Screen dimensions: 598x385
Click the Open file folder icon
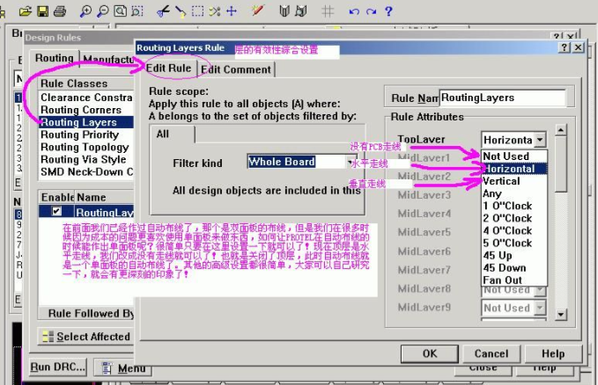tap(26, 11)
